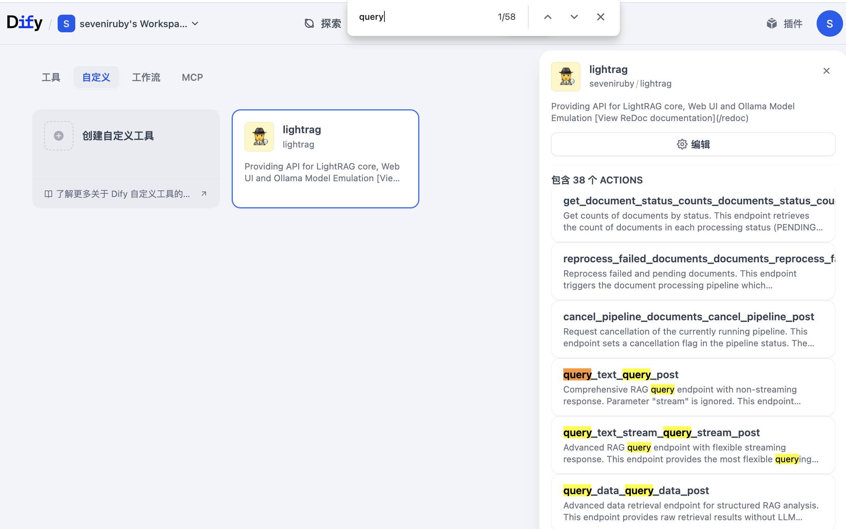The width and height of the screenshot is (846, 529).
Task: Select the MCP tab
Action: click(x=192, y=77)
